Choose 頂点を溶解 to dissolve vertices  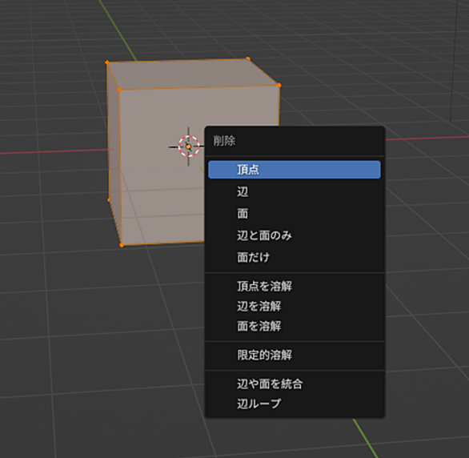click(x=295, y=287)
